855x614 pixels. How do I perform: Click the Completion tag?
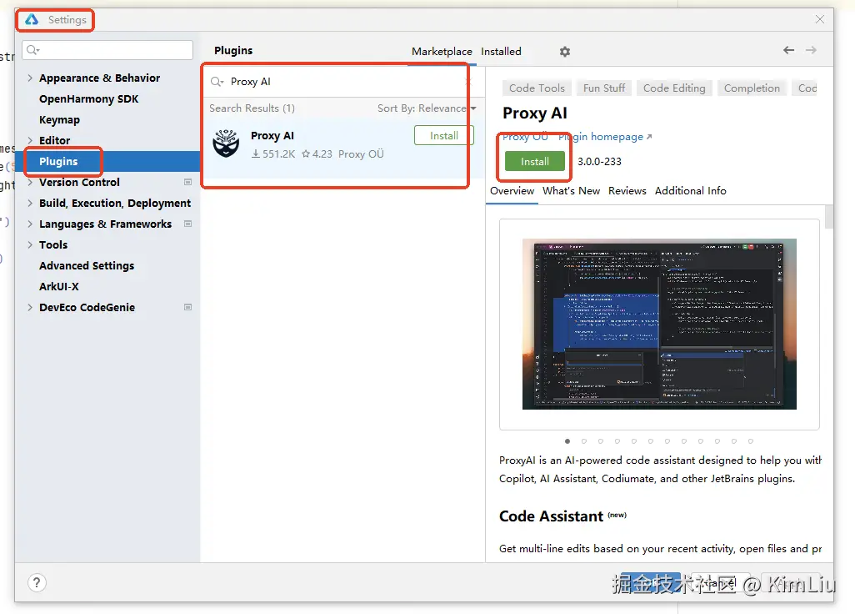pyautogui.click(x=752, y=88)
